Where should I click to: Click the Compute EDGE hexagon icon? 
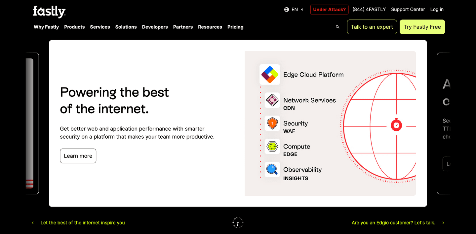tap(272, 147)
